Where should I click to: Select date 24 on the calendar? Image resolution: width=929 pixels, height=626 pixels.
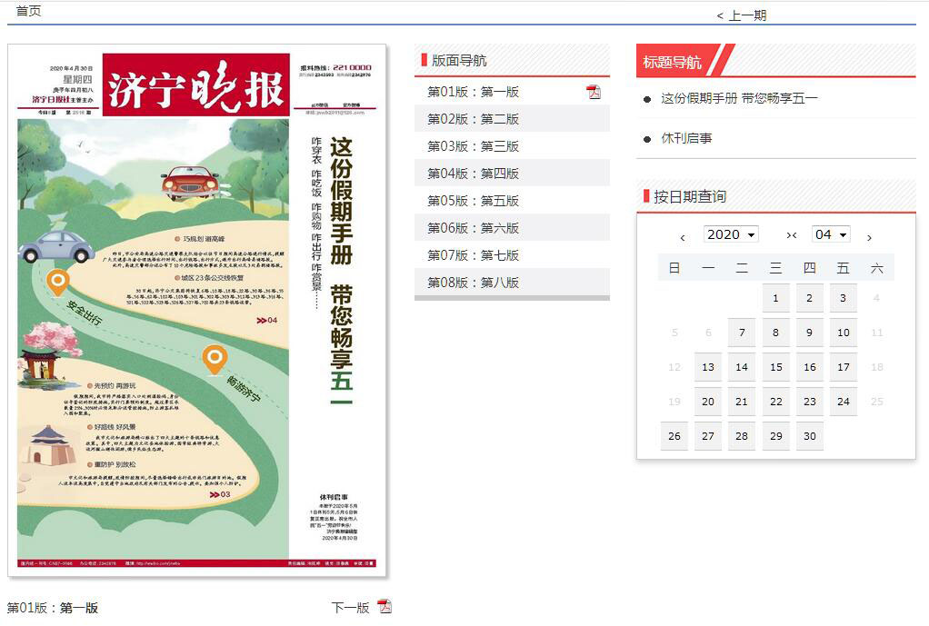pos(843,402)
